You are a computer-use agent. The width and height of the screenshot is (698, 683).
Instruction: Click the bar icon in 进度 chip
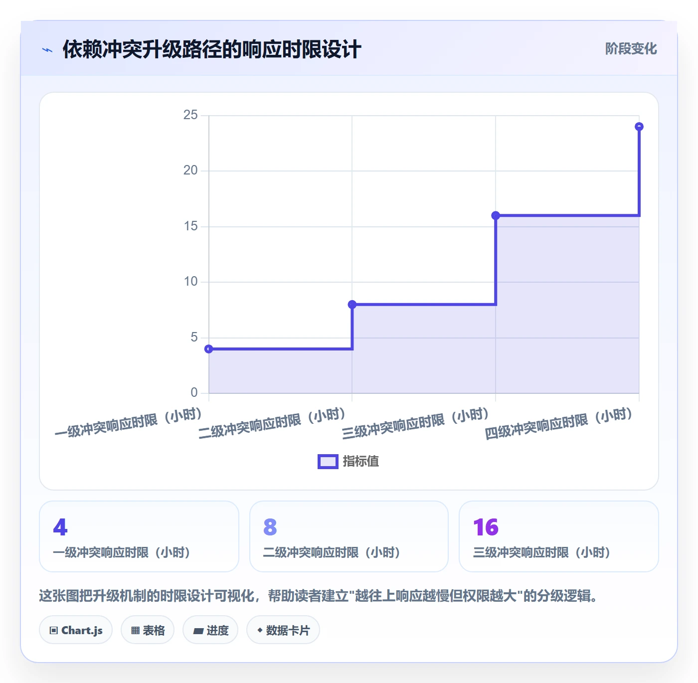click(198, 631)
